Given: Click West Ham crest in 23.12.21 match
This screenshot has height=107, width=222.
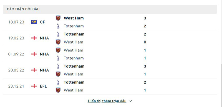Looking at the screenshot, I should (x=58, y=90).
